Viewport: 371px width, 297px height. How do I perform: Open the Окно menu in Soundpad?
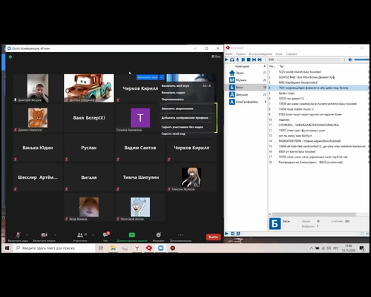coord(279,54)
